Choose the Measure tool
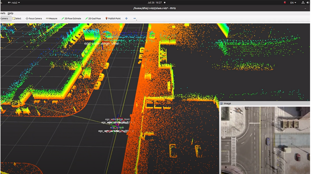This screenshot has height=174, width=311. click(52, 19)
